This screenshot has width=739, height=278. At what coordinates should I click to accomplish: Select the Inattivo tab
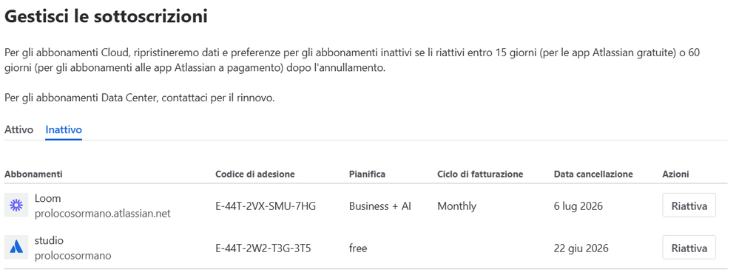pyautogui.click(x=64, y=129)
